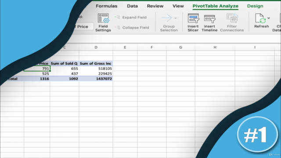Click the Sum of Sold Q header cell

coord(65,63)
